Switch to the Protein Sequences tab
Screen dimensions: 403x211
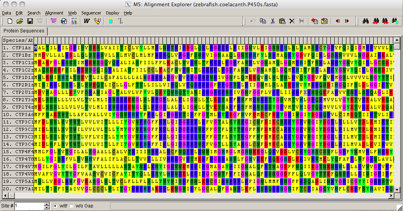tap(23, 31)
